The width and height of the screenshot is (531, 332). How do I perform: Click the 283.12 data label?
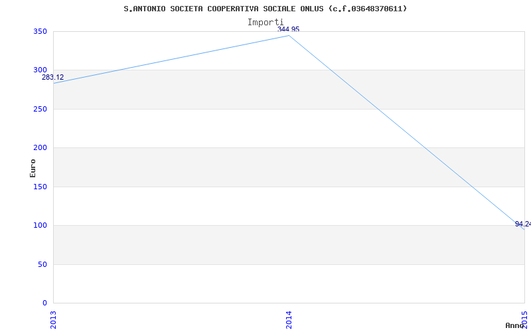[x=53, y=77]
